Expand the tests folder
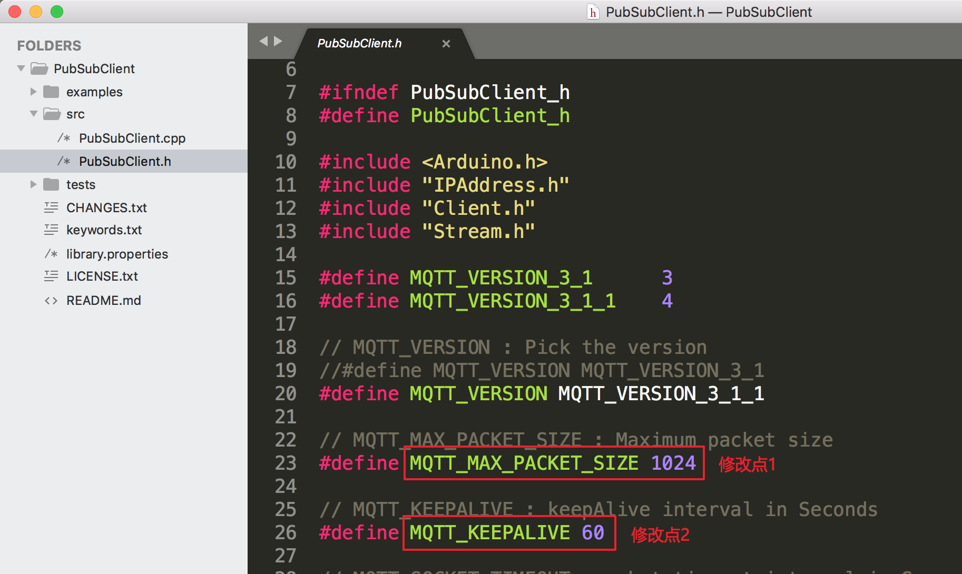 (33, 184)
